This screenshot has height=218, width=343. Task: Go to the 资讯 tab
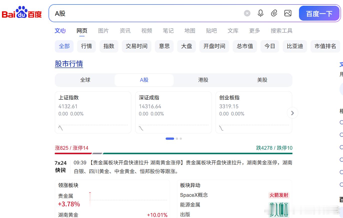125,31
